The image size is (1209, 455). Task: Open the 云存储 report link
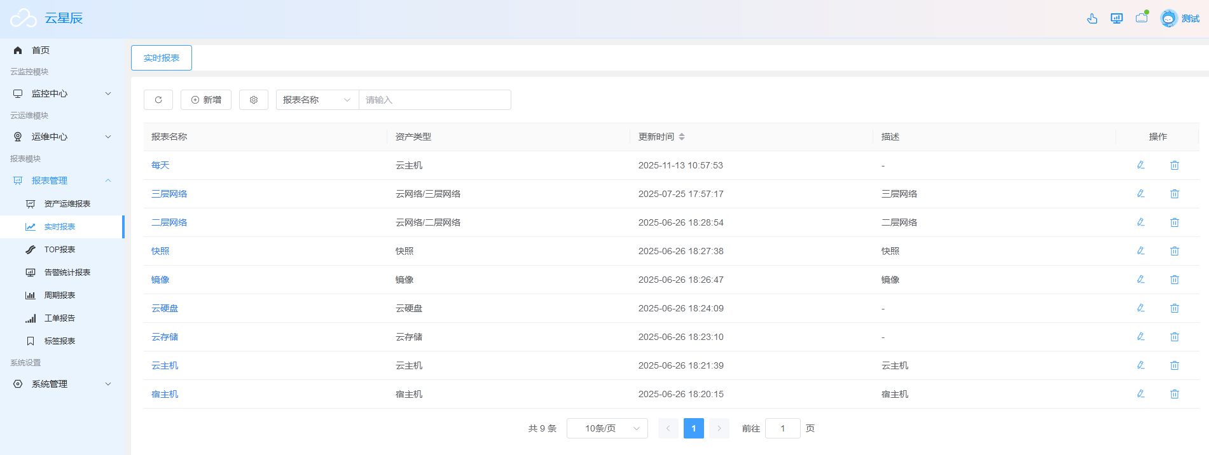(x=165, y=337)
